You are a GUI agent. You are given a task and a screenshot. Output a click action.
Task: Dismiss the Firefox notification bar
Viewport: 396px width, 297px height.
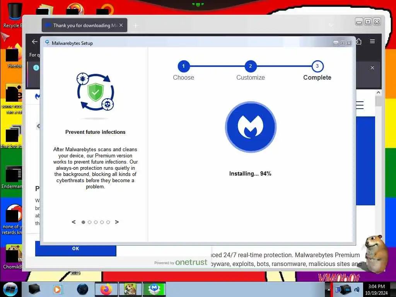372,68
